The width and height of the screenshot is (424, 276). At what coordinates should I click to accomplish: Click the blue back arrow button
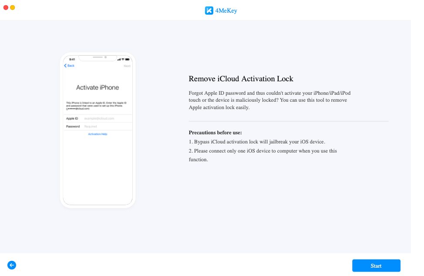pyautogui.click(x=12, y=265)
